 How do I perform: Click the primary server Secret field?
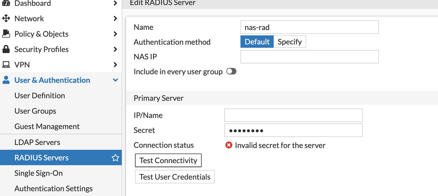(293, 130)
